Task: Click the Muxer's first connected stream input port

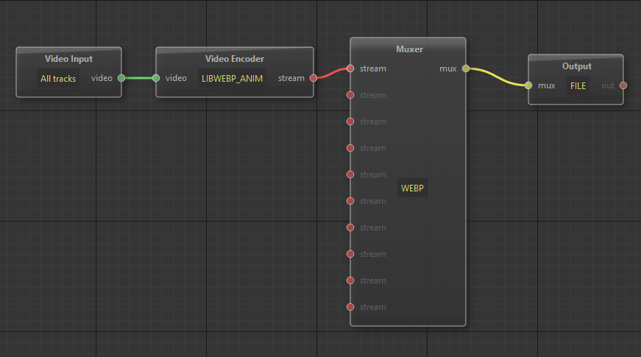Action: click(350, 68)
